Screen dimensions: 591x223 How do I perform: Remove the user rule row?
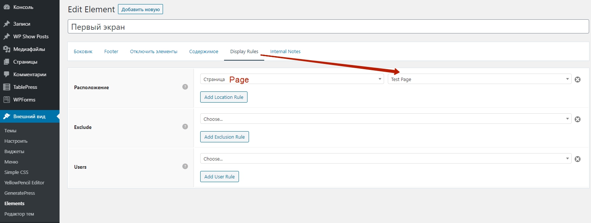pyautogui.click(x=578, y=159)
